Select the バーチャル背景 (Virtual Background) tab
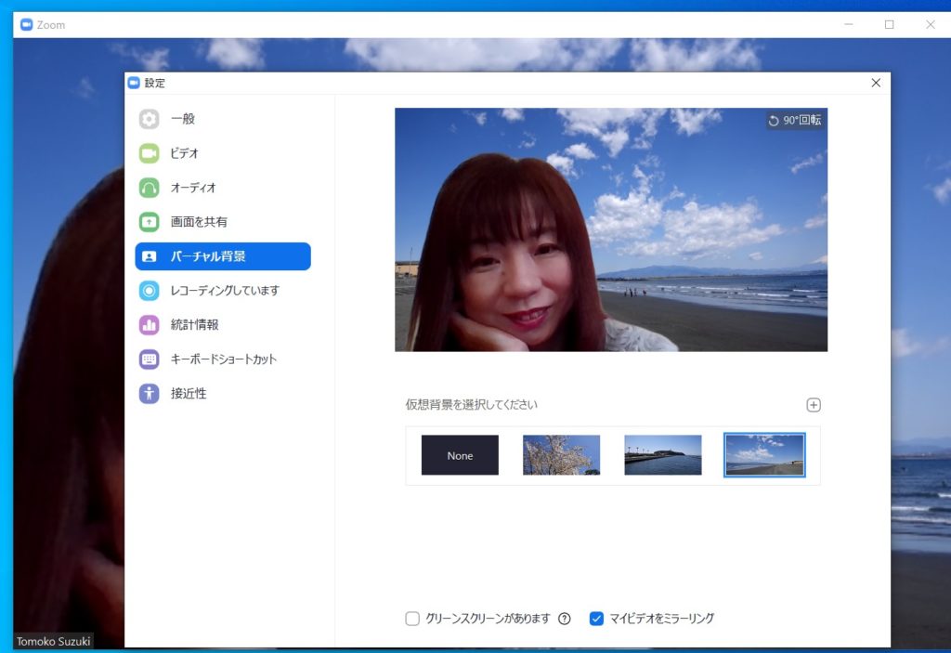Screen dimensions: 951x653 (223, 256)
